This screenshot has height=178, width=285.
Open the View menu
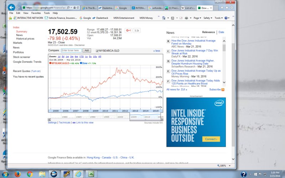pos(26,13)
